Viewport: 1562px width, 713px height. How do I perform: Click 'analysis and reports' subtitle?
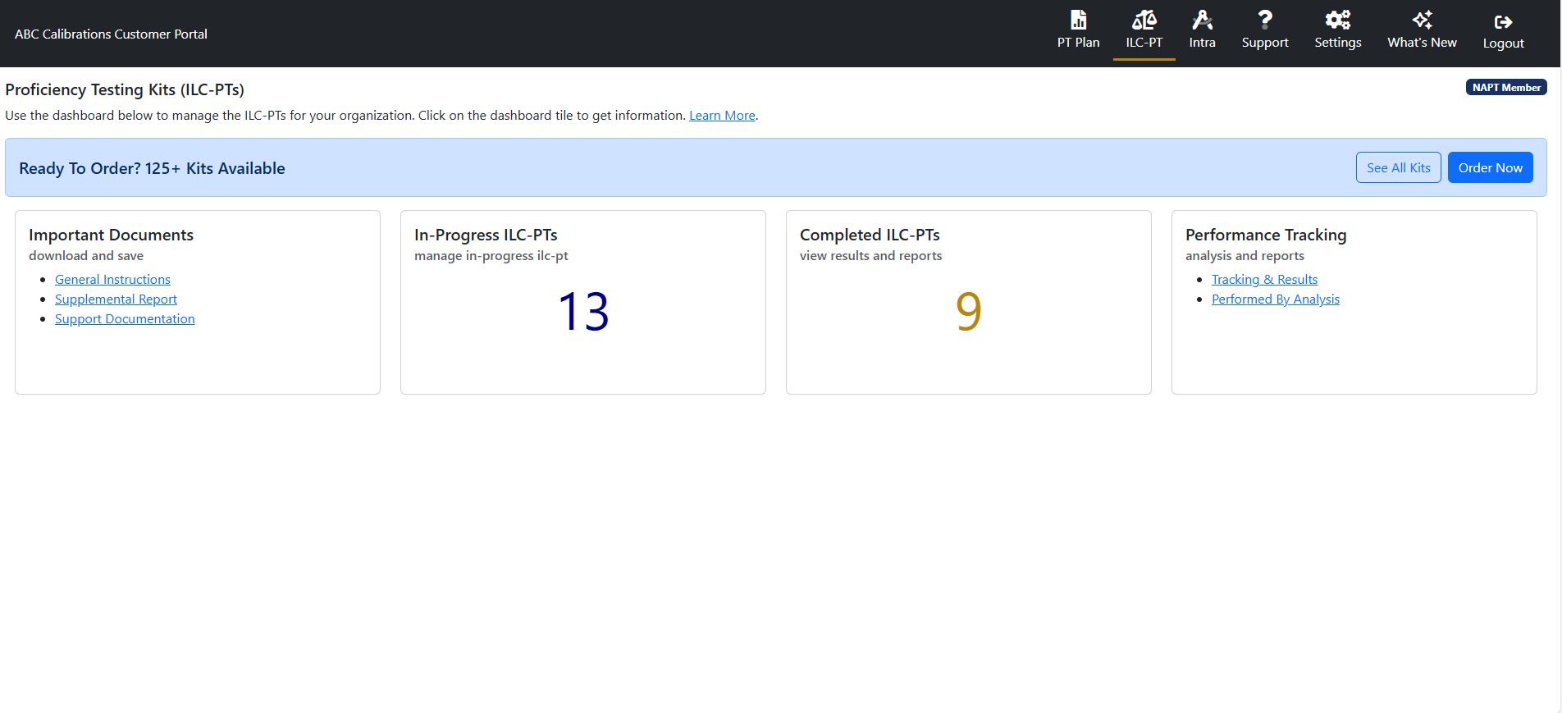pos(1245,256)
